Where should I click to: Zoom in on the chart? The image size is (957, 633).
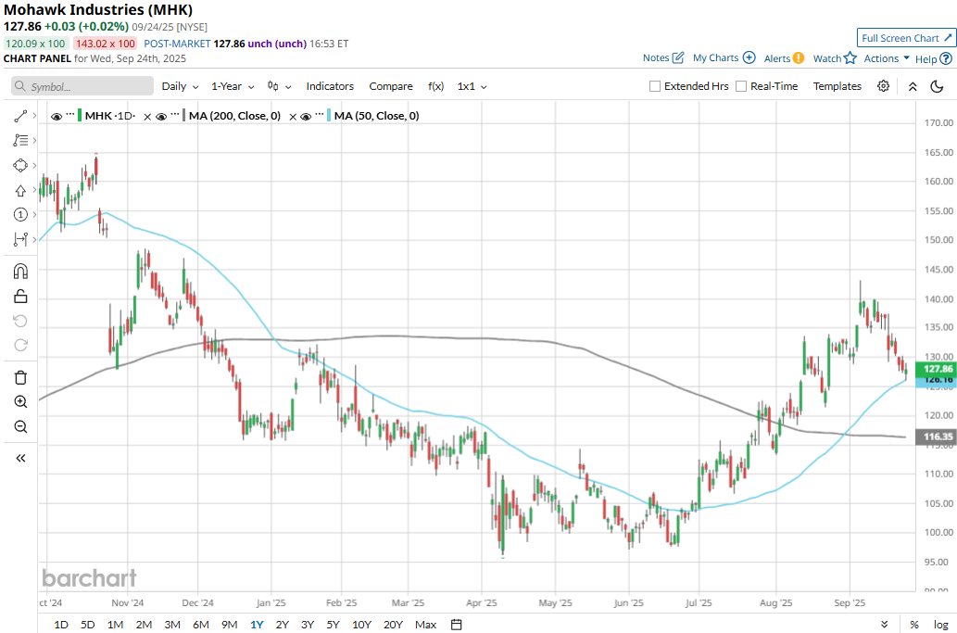click(x=20, y=401)
